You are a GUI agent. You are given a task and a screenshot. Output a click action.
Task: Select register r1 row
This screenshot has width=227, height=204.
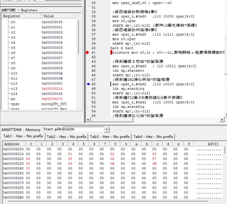pos(39,27)
